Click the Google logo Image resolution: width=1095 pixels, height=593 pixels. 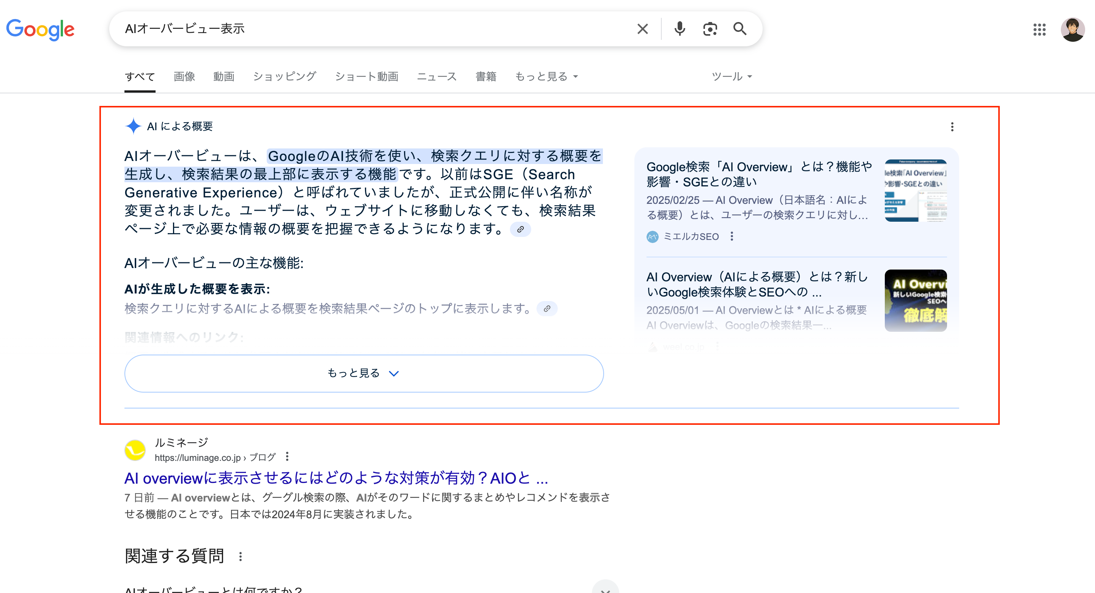pyautogui.click(x=40, y=29)
